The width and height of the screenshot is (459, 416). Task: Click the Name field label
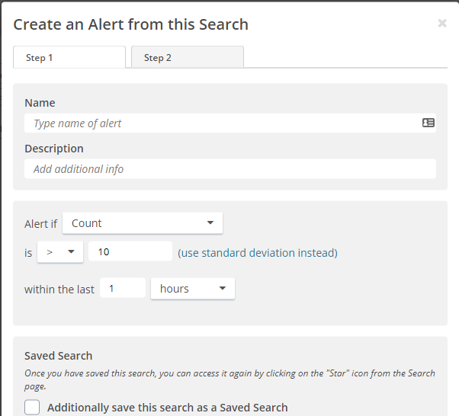(x=40, y=103)
